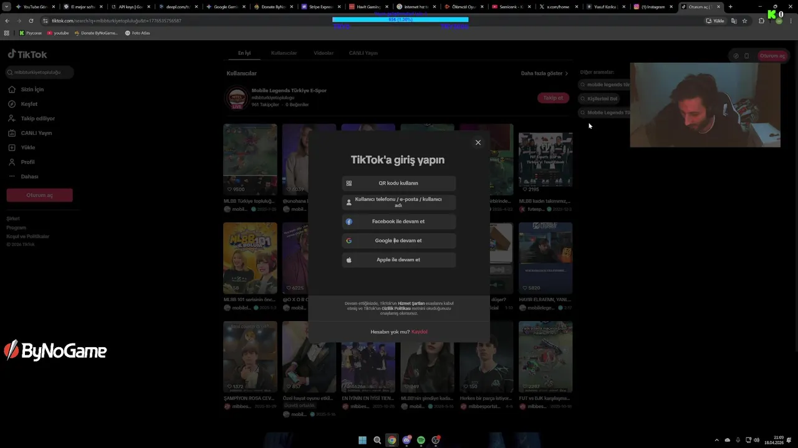Open the Gizlilik Politikası link
This screenshot has height=448, width=798.
[396, 308]
